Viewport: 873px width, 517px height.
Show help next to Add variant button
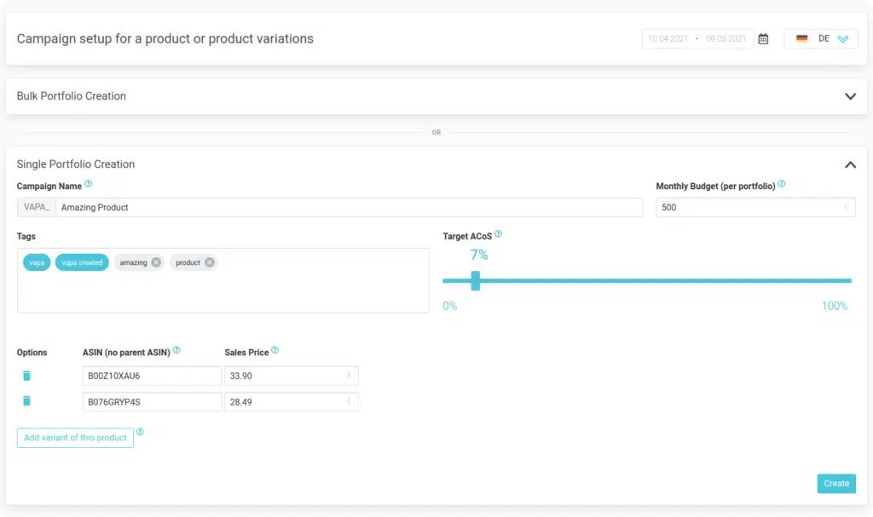pyautogui.click(x=140, y=432)
